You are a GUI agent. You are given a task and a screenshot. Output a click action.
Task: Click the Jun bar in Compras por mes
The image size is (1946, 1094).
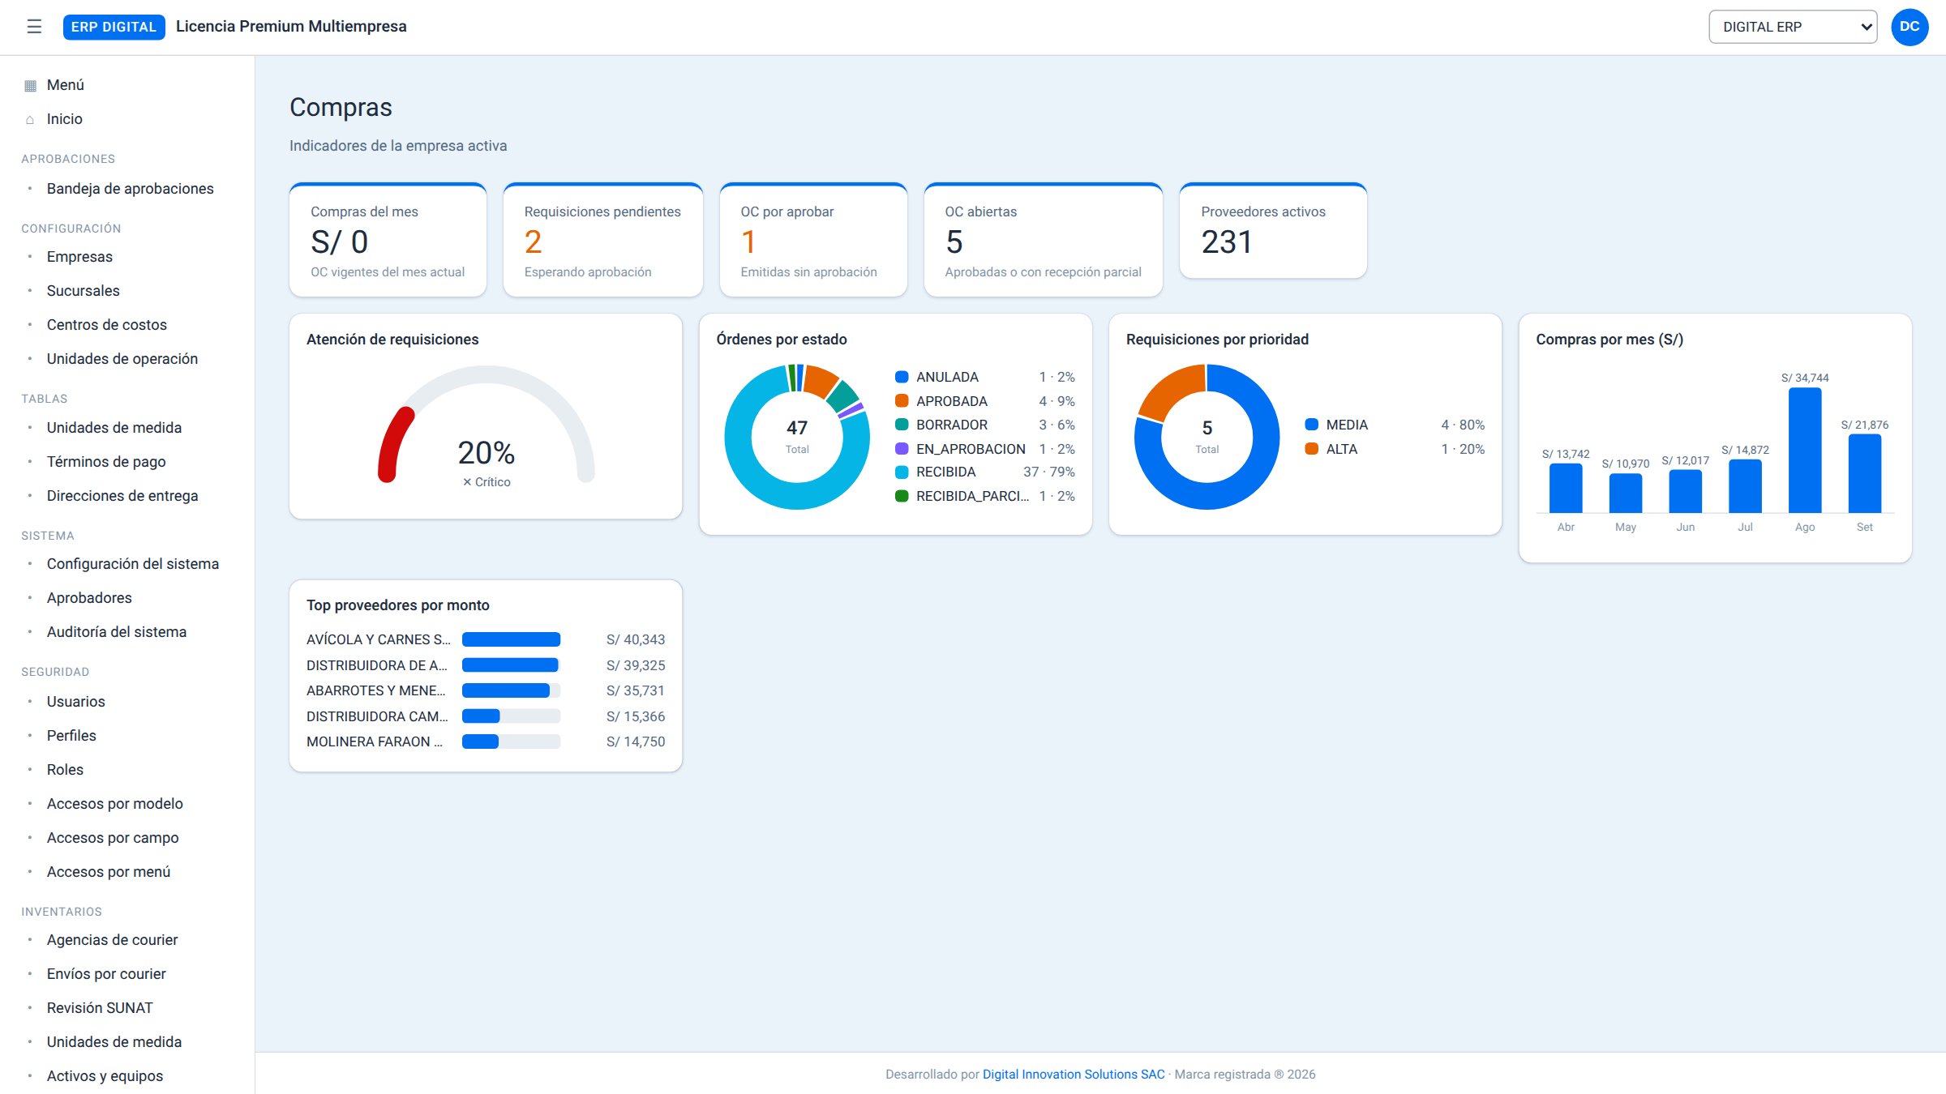1686,491
